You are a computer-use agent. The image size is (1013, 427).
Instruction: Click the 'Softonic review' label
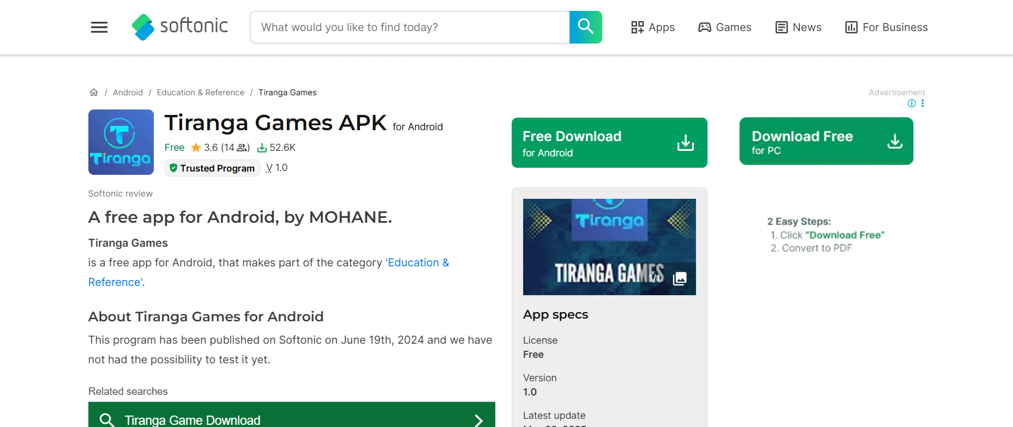click(x=121, y=193)
